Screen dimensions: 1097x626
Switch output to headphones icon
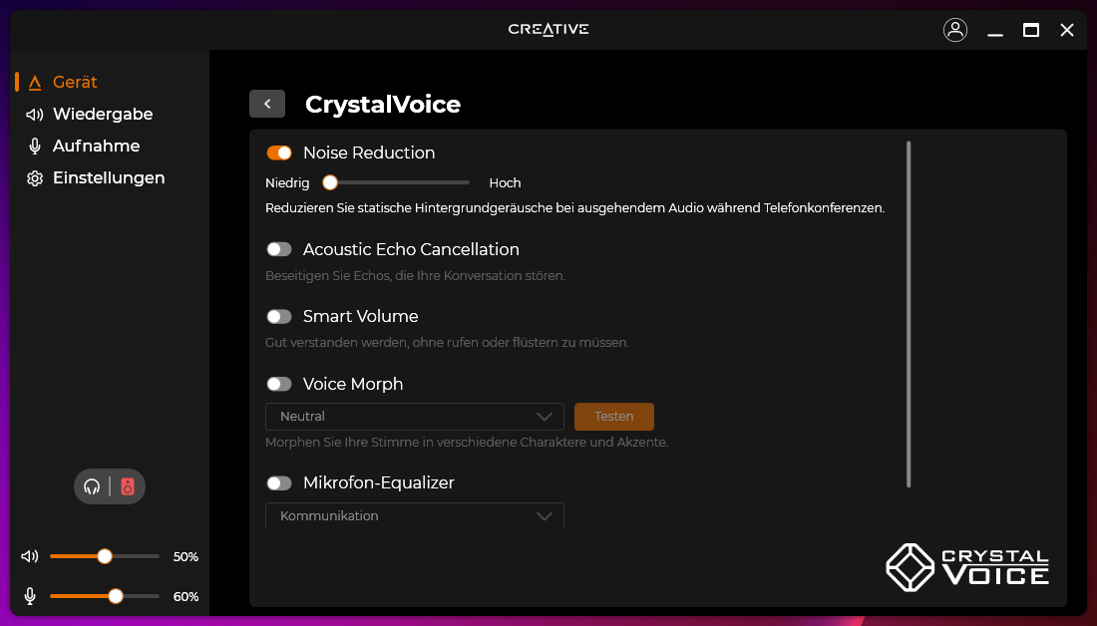(x=93, y=486)
